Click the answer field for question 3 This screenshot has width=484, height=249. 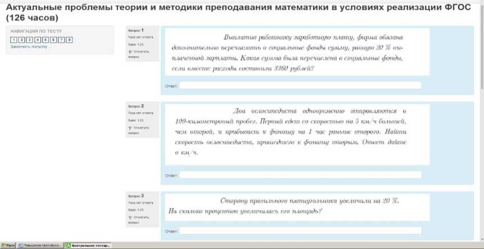coord(300,230)
